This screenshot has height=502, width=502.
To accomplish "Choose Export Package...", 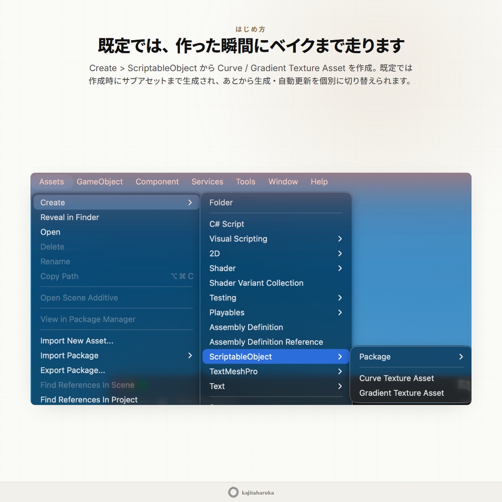I will [x=117, y=371].
